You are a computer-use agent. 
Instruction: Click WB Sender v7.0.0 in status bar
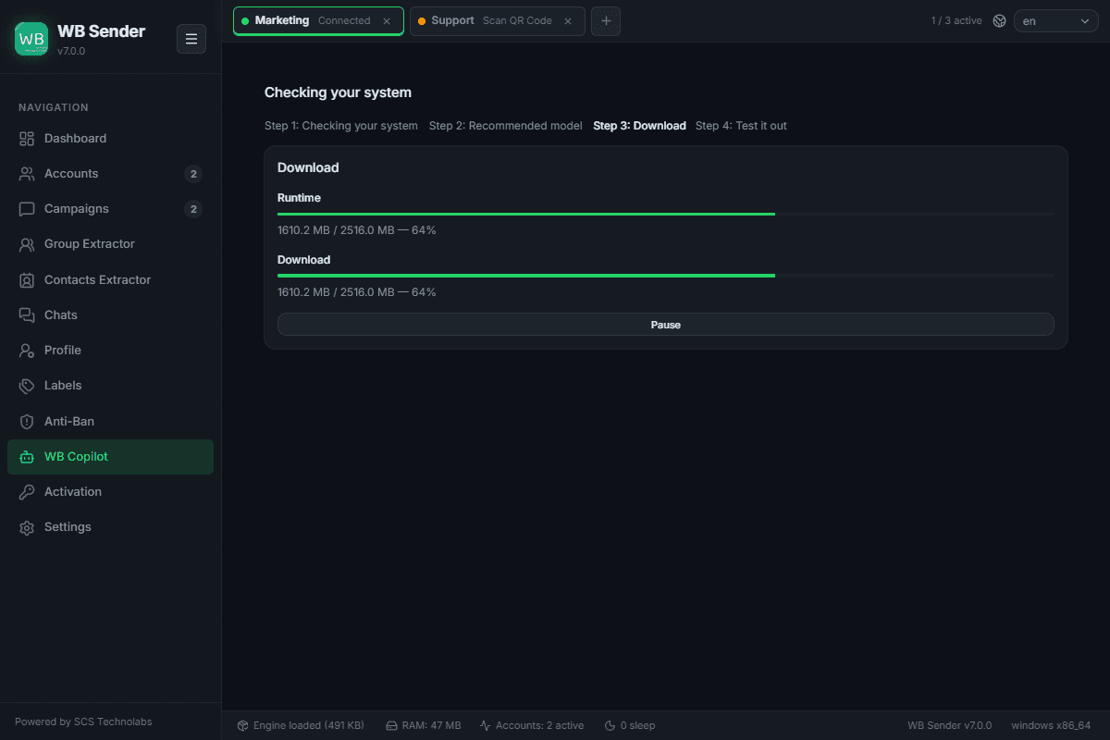tap(949, 726)
